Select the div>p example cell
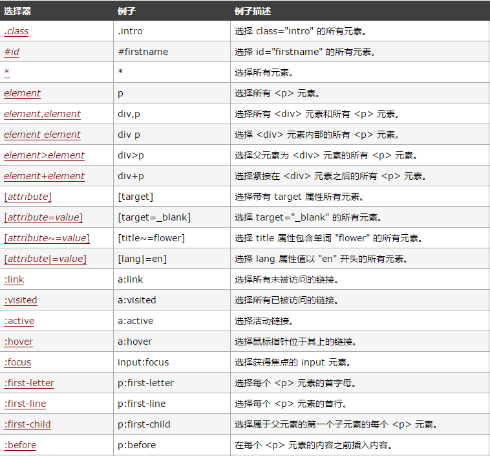 click(172, 155)
